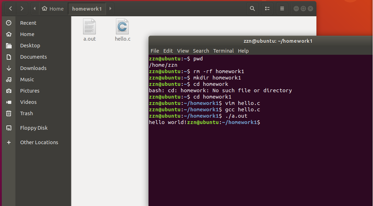Click the 'No such file or directory' error line
Screen dimensions: 373x206
[220, 90]
